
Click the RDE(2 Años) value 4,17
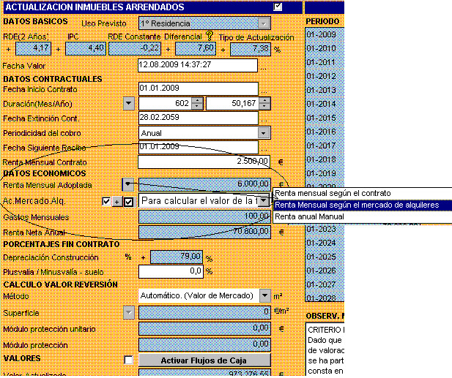coord(33,48)
